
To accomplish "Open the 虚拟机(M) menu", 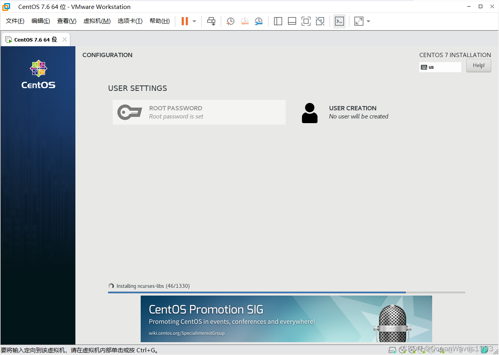I will [x=97, y=21].
